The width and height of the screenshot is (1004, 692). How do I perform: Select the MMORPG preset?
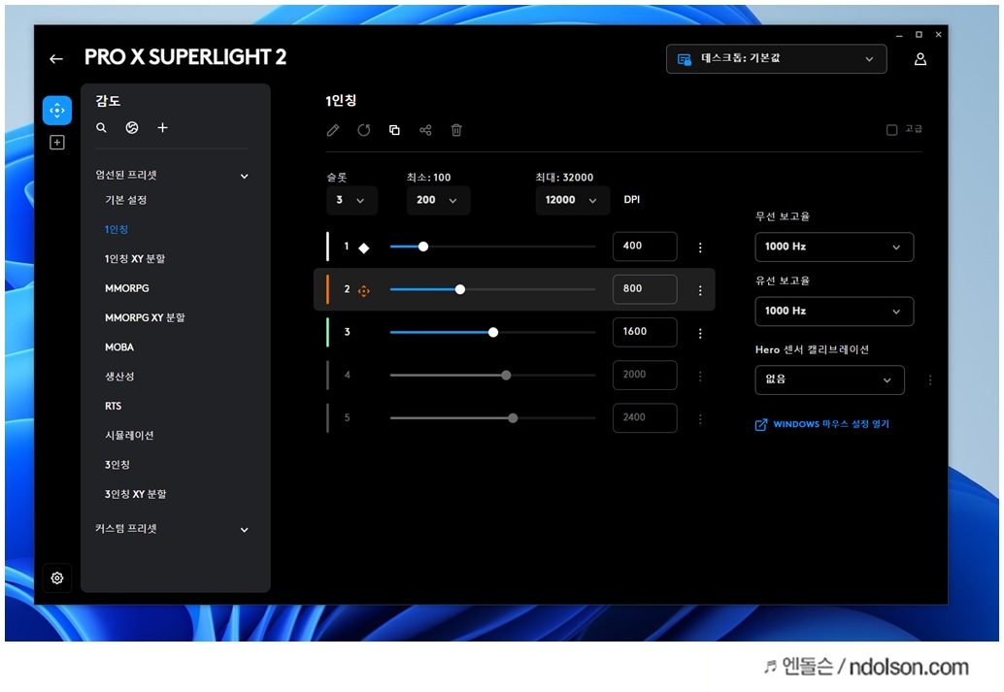[127, 288]
